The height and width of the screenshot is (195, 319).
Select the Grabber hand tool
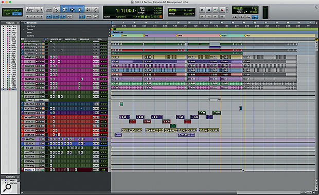pyautogui.click(x=80, y=10)
